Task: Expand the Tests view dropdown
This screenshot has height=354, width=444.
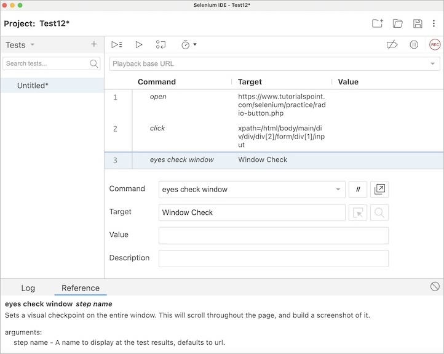Action: click(33, 45)
